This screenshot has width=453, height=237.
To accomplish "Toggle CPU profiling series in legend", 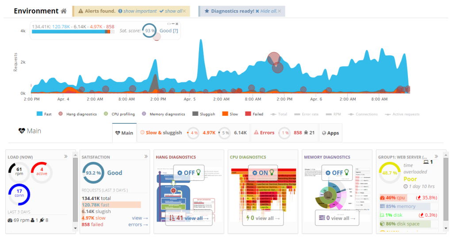I will [119, 114].
